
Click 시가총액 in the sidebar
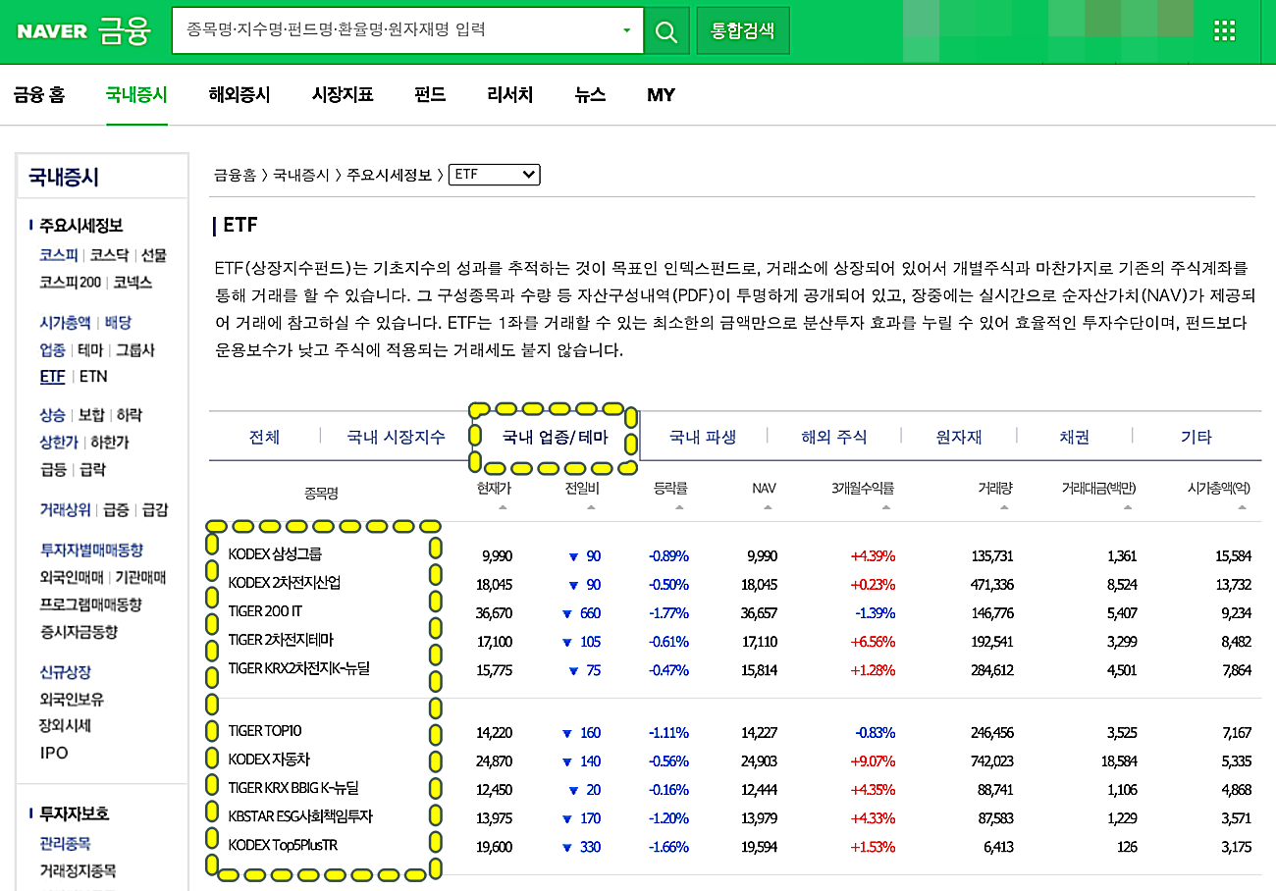click(66, 323)
